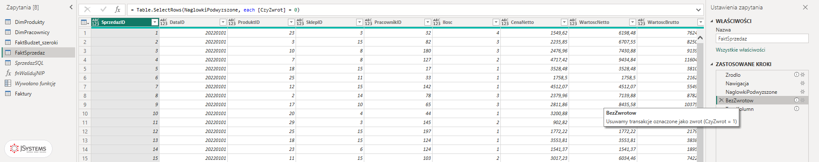Click the table icon beside Faktury query
Image resolution: width=819 pixels, height=162 pixels.
8,93
